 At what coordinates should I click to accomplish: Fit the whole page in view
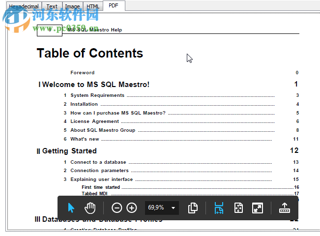238,208
